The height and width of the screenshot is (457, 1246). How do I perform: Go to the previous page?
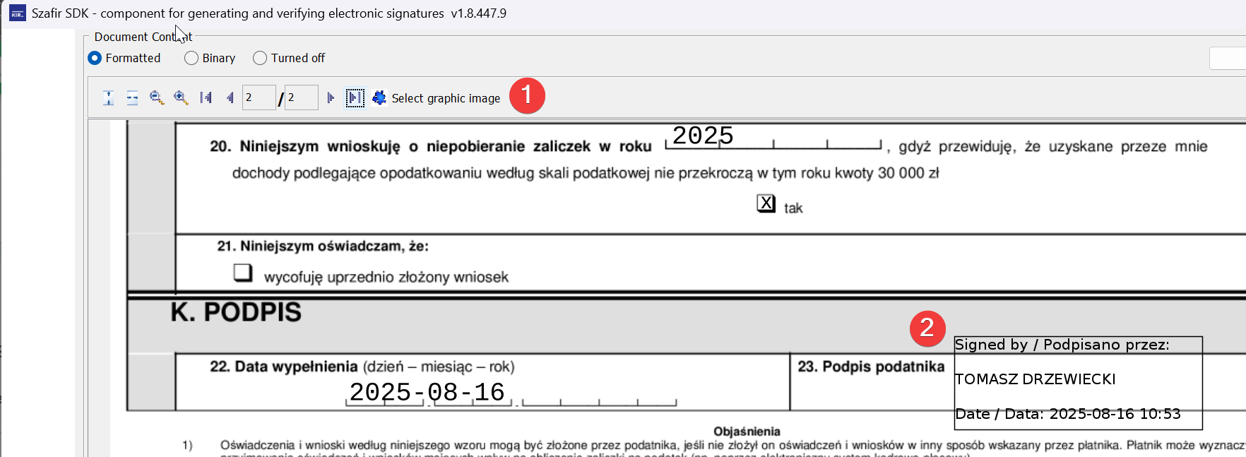[230, 98]
